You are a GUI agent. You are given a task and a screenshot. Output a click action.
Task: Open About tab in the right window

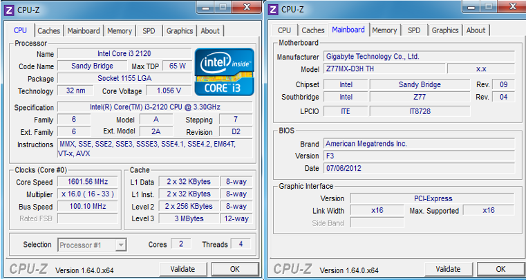coord(476,30)
